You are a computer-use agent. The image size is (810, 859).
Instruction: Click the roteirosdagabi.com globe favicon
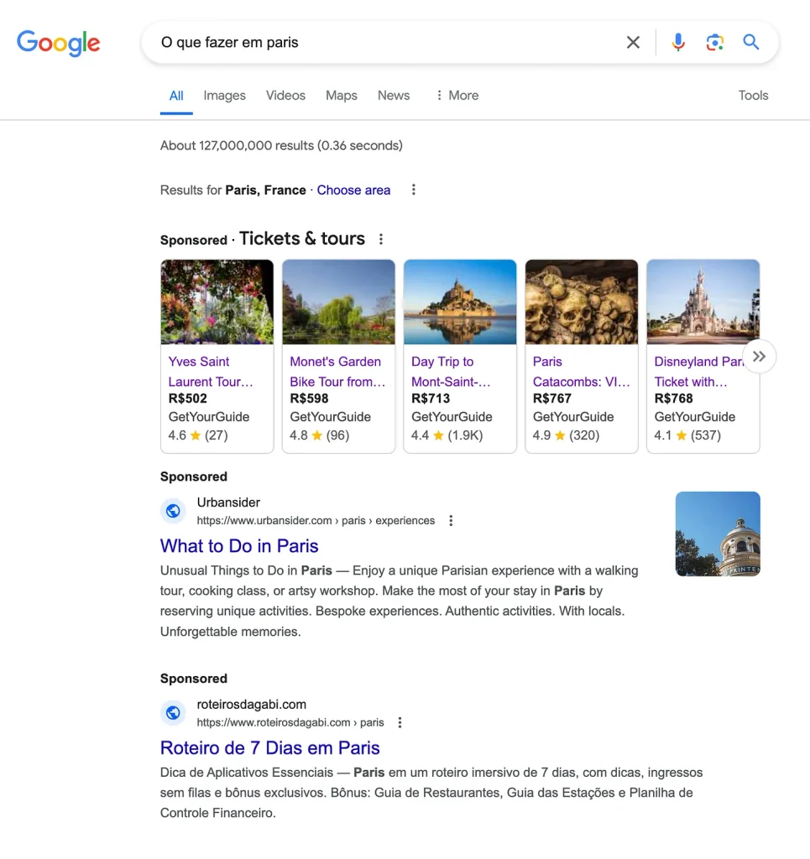pos(173,713)
